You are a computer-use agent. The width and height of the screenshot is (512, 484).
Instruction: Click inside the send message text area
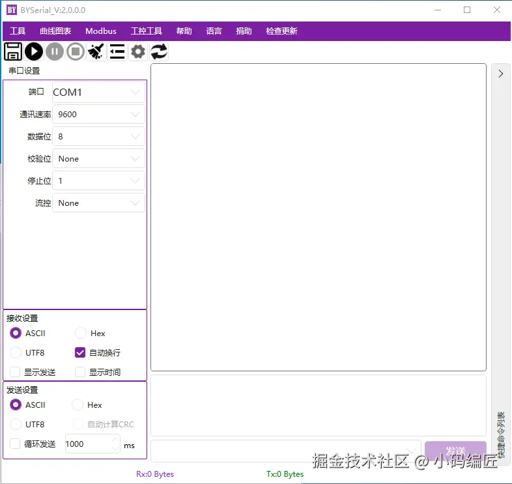tap(319, 405)
